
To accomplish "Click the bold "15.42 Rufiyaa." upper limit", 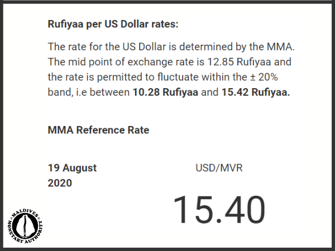I will click(256, 93).
